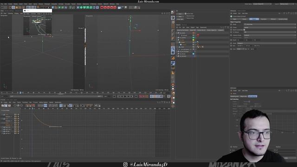Go to end of animation
The width and height of the screenshot is (297, 167).
coord(136,96)
